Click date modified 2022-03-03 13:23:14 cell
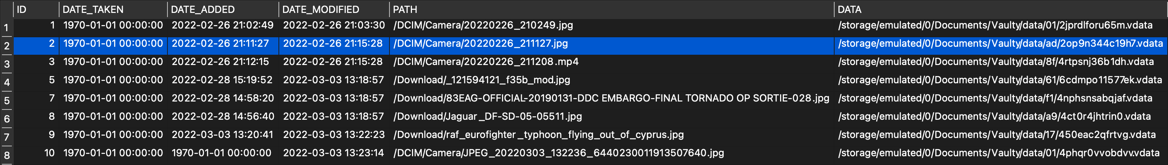1168x165 pixels. click(x=334, y=153)
